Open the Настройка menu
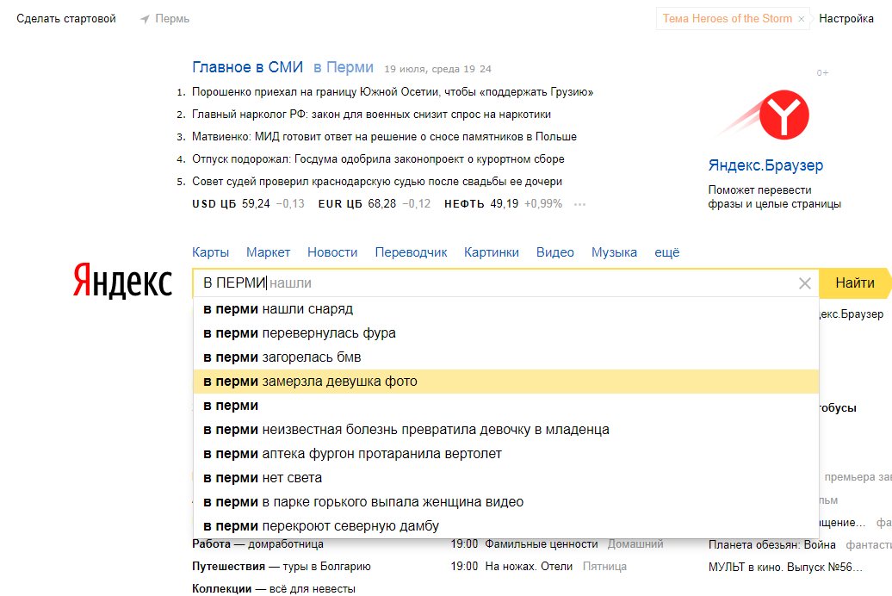This screenshot has height=596, width=892. 846,19
